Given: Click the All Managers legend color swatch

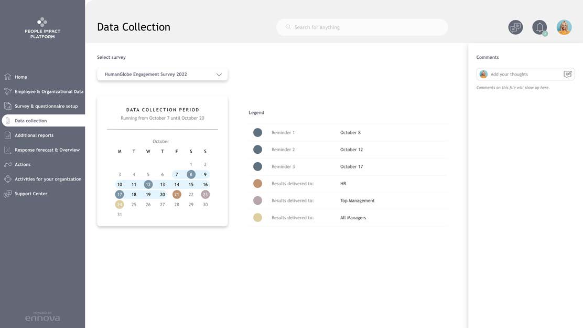Looking at the screenshot, I should tap(257, 218).
